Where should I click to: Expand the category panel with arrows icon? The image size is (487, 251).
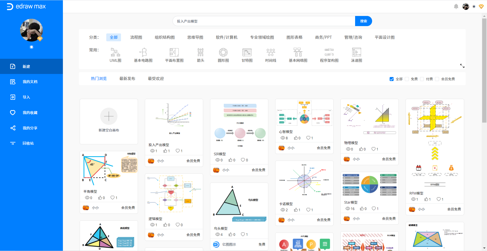click(x=462, y=66)
